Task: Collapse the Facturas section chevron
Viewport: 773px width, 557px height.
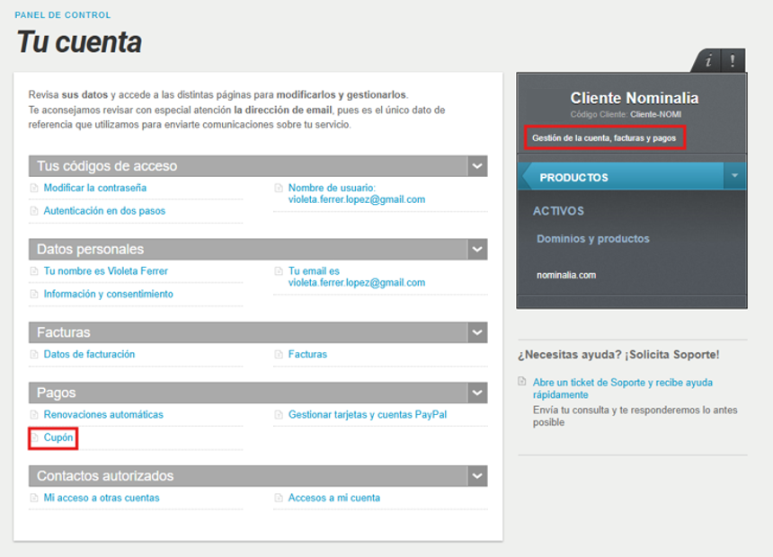Action: 477,332
